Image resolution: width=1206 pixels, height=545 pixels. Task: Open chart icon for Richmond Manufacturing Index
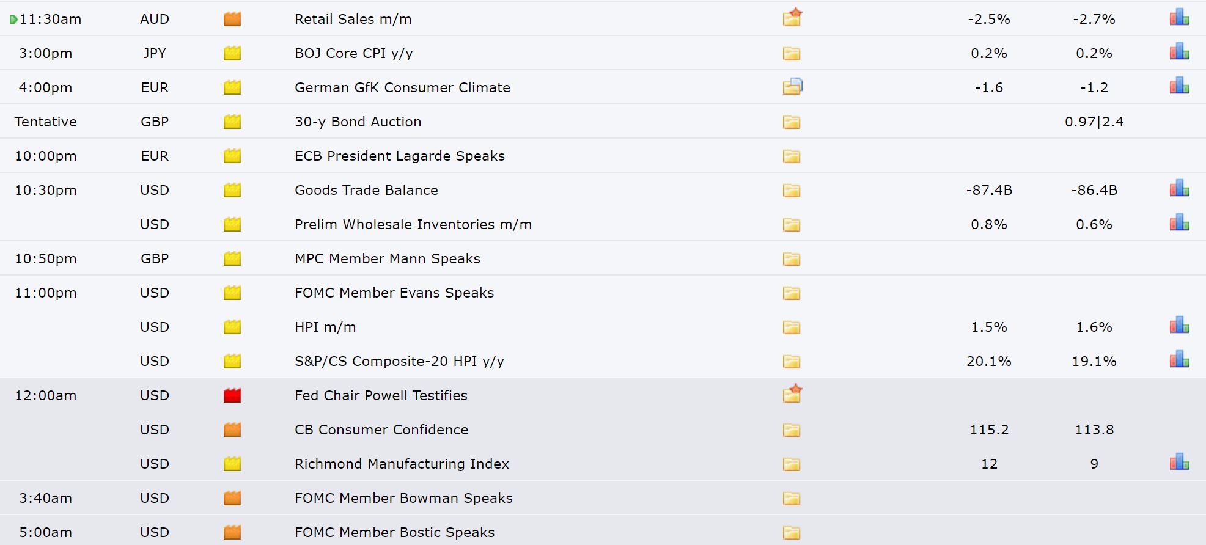pyautogui.click(x=1179, y=462)
